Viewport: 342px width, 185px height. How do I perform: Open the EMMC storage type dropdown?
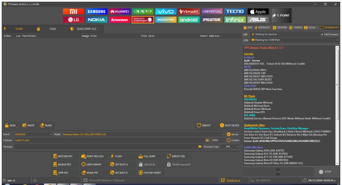point(218,140)
